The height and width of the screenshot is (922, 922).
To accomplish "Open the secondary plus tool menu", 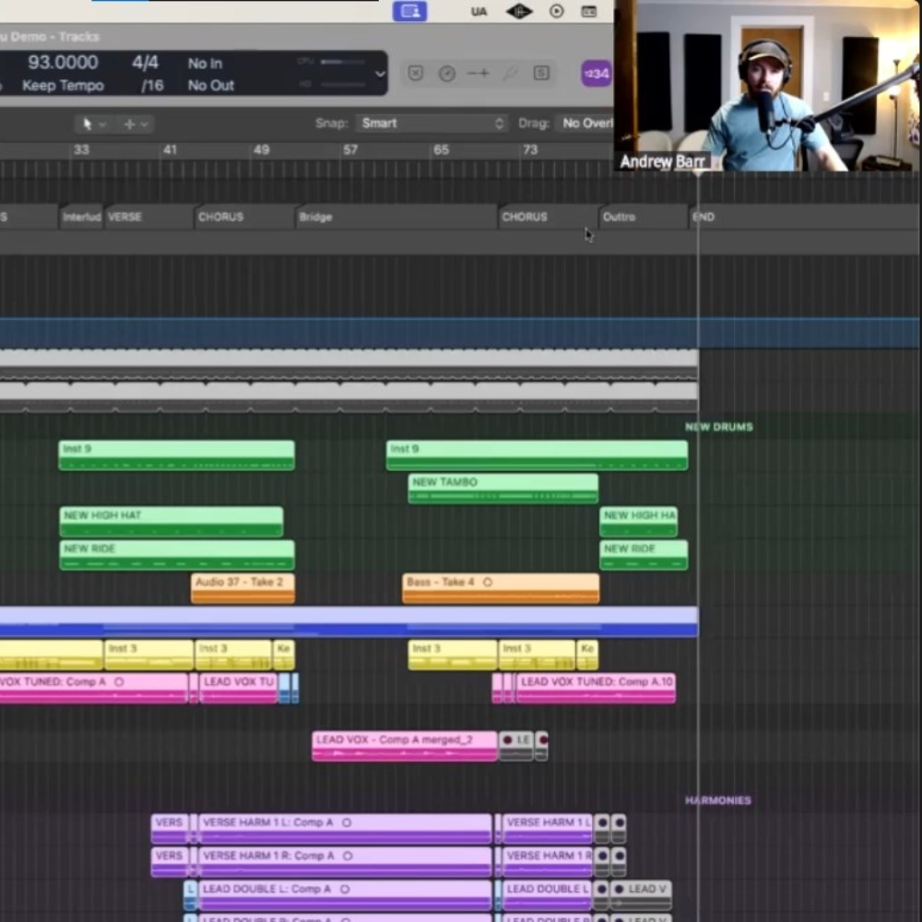I will (x=135, y=124).
